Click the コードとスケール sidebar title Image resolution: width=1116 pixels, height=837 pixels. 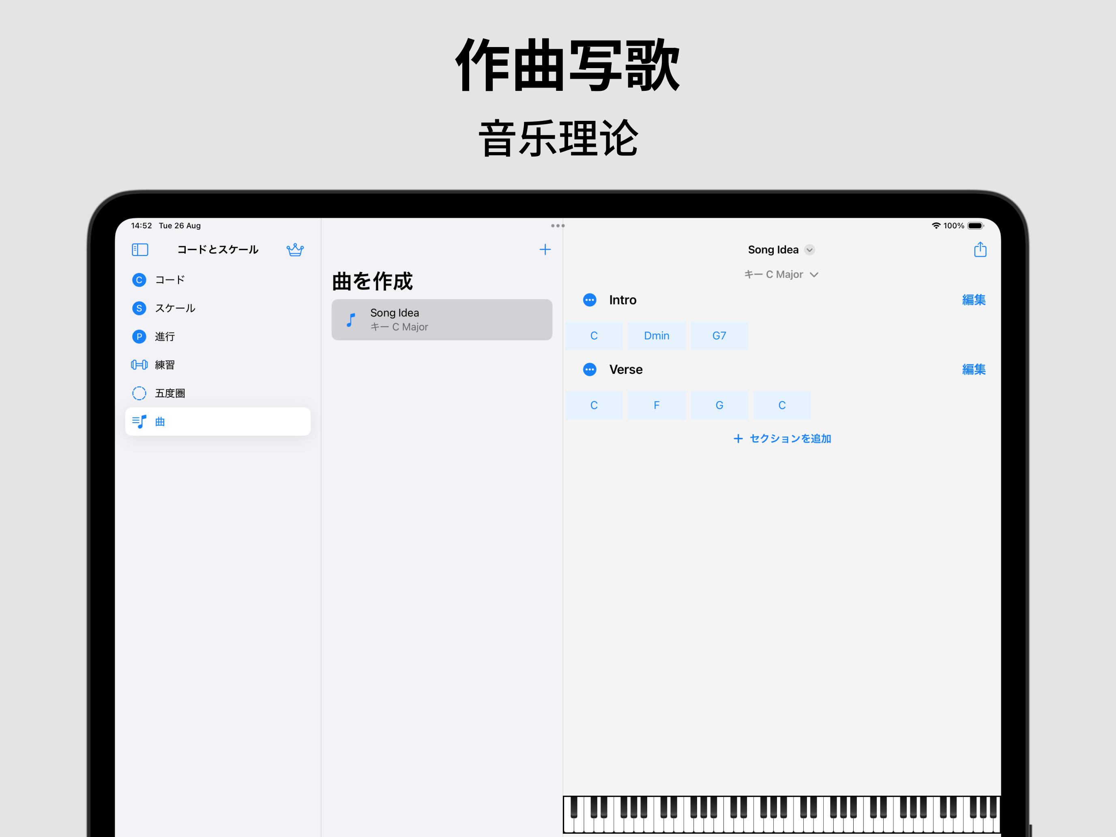point(217,250)
